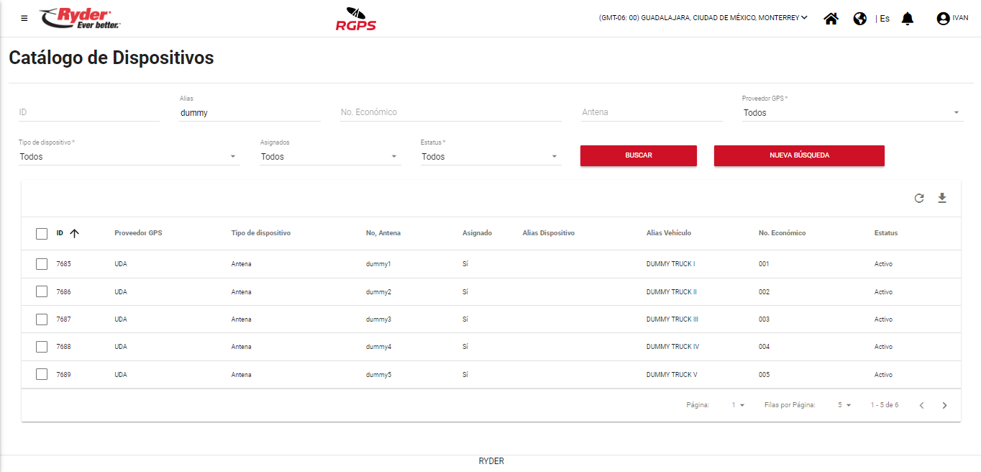Open the Tipo de dispositivo dropdown
Screen dimensions: 981x472
coord(128,157)
